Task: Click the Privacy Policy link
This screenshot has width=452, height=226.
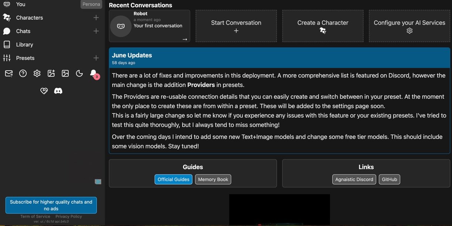Action: coord(69,216)
